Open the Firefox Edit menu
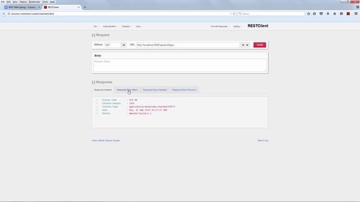 pos(9,2)
